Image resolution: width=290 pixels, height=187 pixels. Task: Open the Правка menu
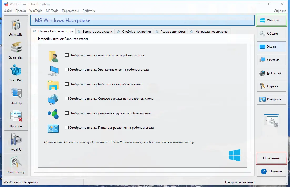click(20, 11)
